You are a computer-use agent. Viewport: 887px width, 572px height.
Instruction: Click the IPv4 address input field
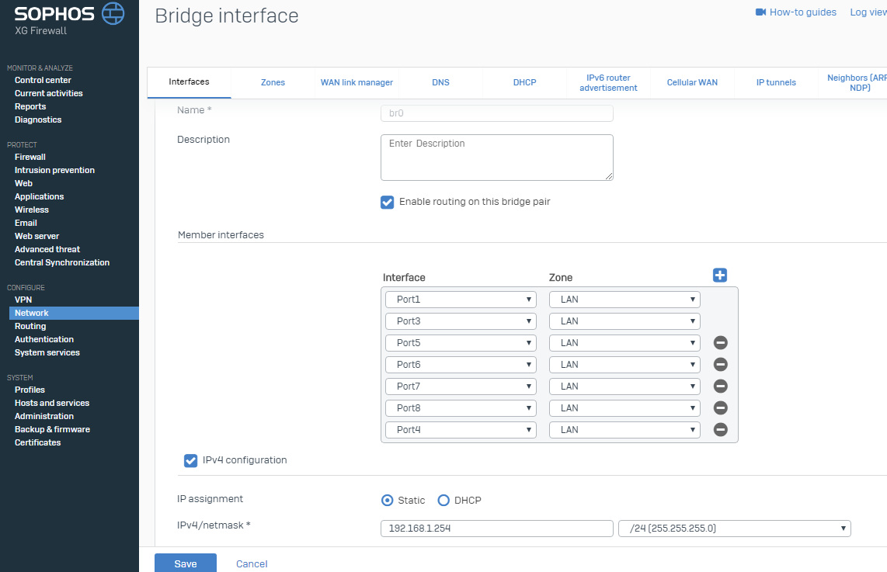click(496, 529)
